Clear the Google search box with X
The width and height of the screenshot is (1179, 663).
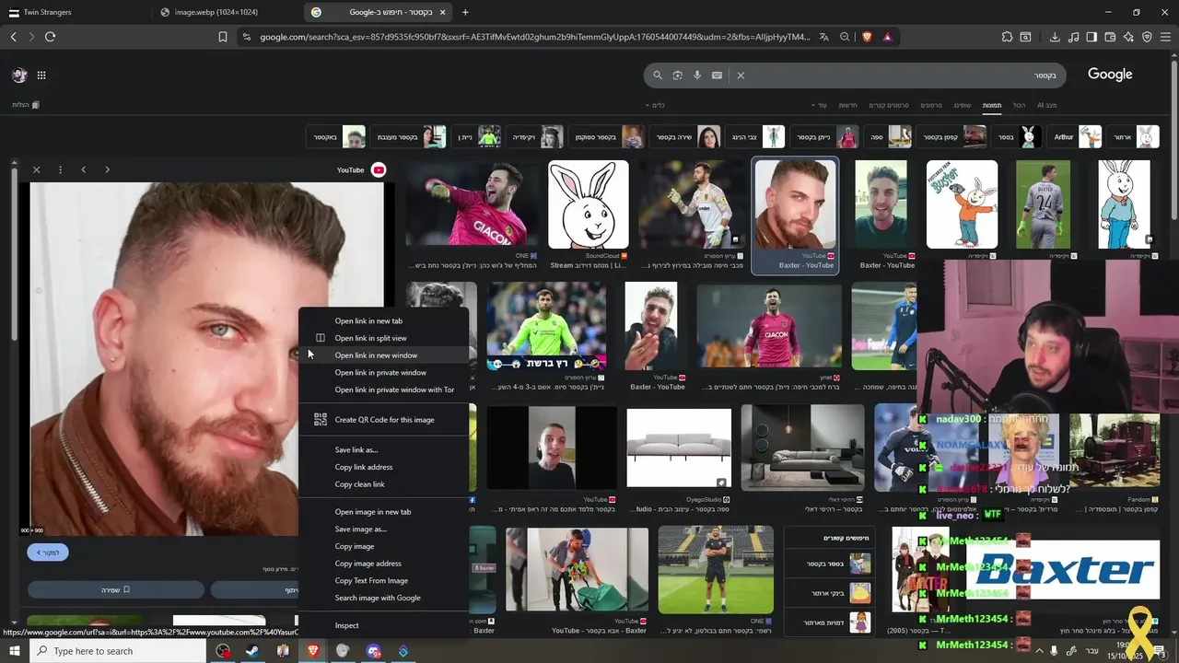(741, 76)
